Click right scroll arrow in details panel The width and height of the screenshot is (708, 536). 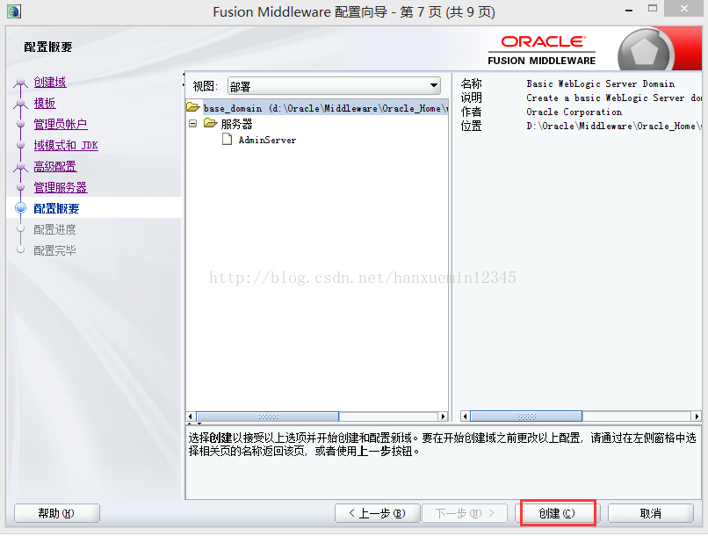pos(697,416)
